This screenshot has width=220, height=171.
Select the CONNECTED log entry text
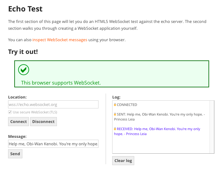coord(127,105)
